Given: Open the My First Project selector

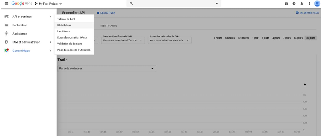Looking at the screenshot, I should [x=48, y=4].
